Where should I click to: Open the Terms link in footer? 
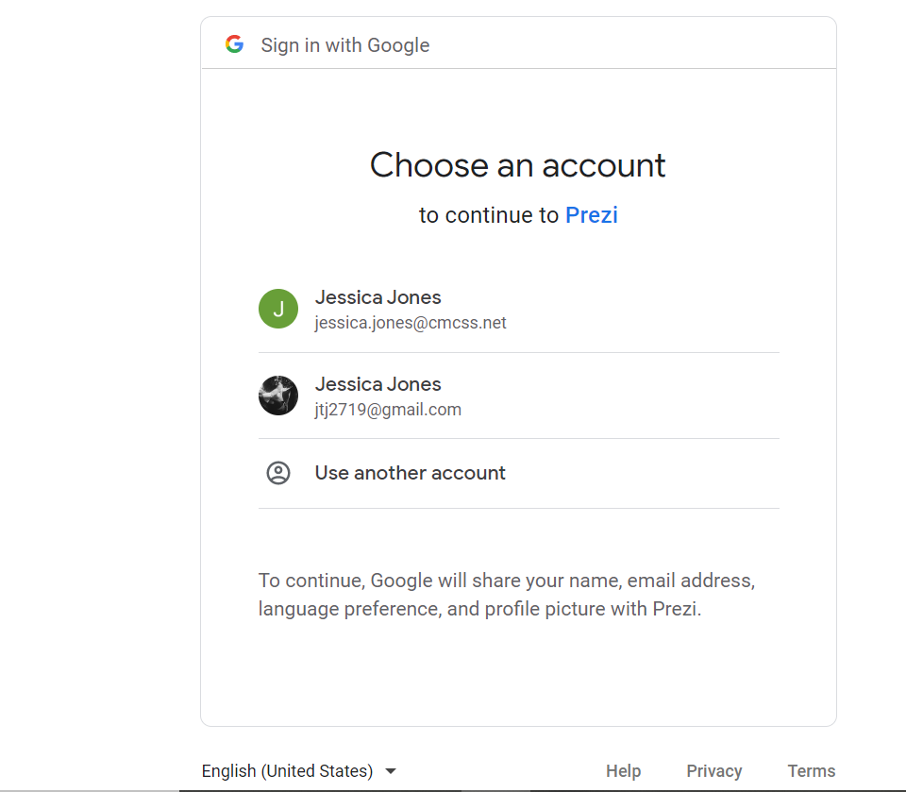pyautogui.click(x=812, y=771)
